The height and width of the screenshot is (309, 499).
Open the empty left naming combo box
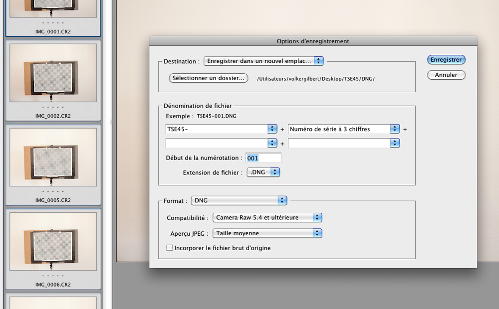(221, 144)
